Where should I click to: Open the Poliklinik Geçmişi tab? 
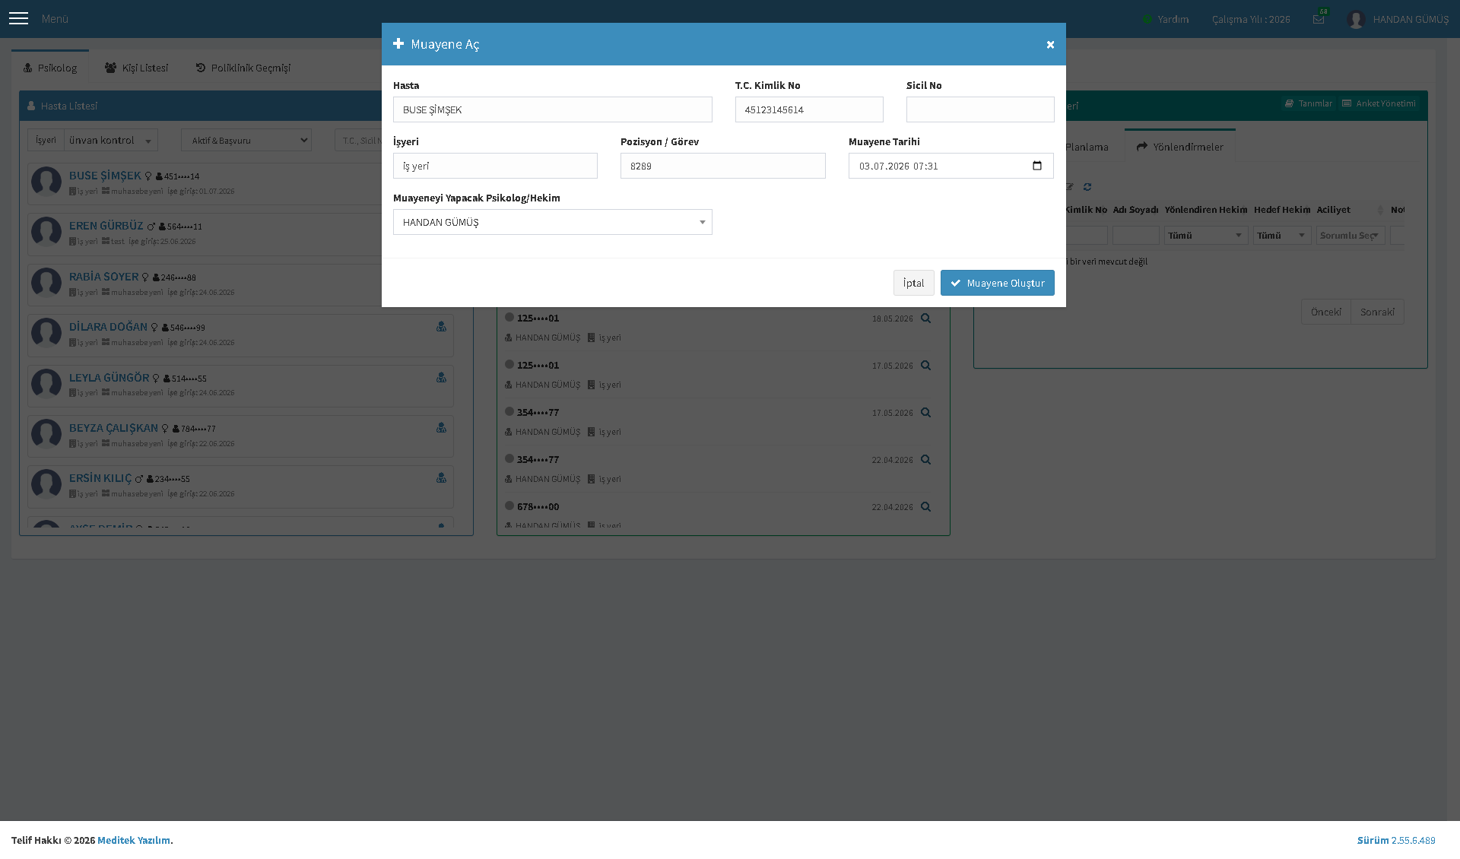243,68
